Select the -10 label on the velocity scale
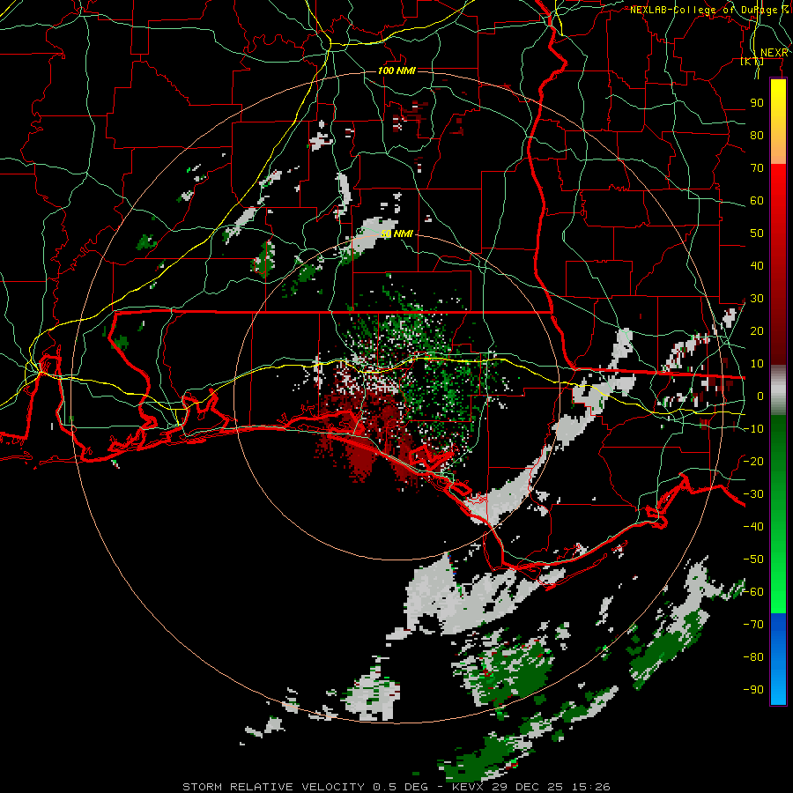793x793 pixels. [753, 429]
